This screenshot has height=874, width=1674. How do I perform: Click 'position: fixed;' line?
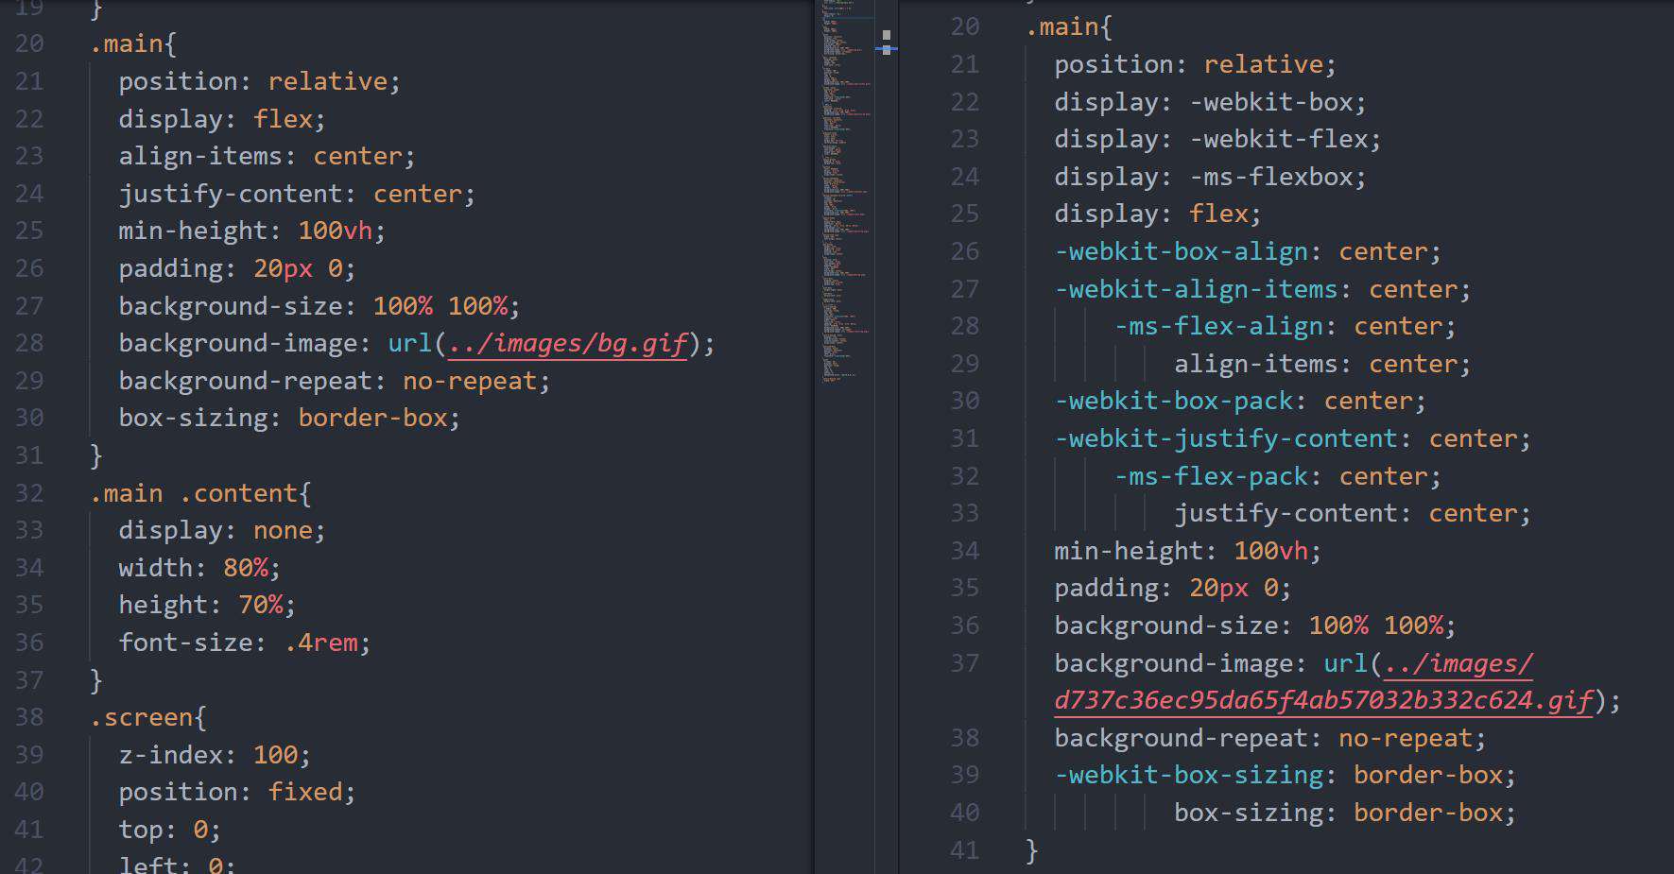pos(237,792)
